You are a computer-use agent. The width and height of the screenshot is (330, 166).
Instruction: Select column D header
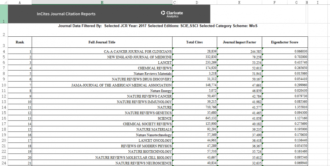pos(197,2)
